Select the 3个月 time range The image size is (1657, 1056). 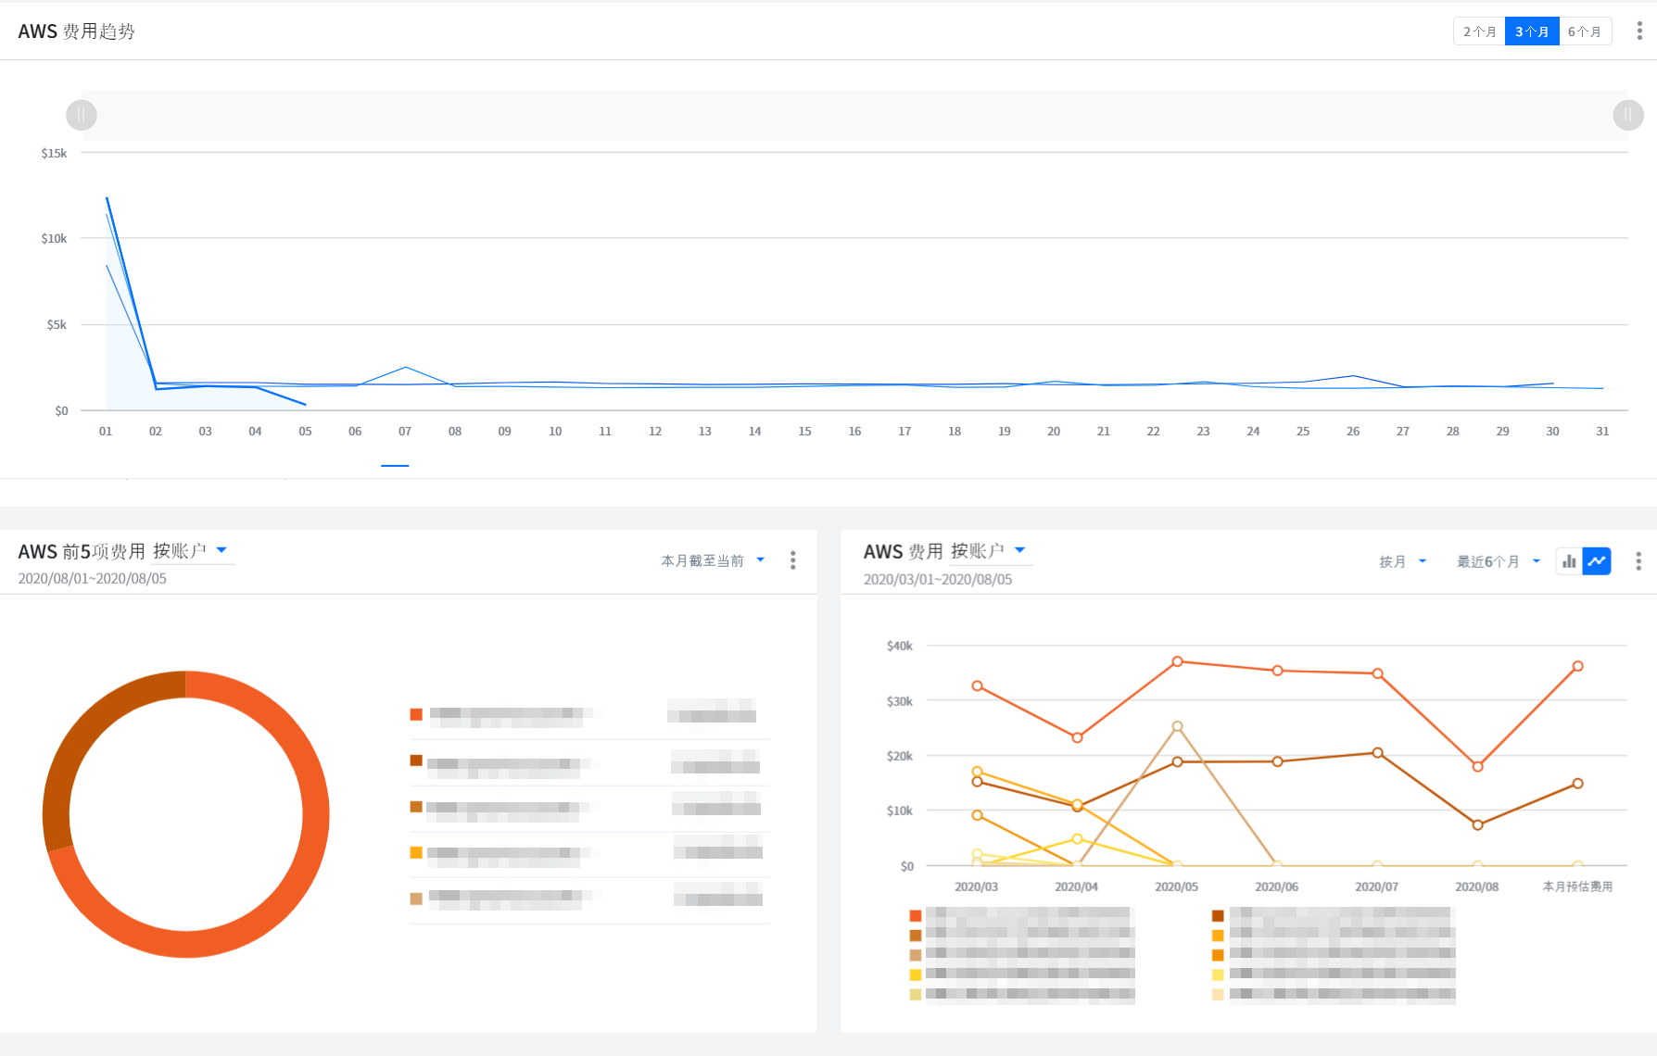pos(1532,31)
